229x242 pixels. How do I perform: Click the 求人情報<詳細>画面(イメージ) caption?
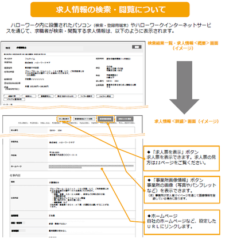[x=187, y=122]
